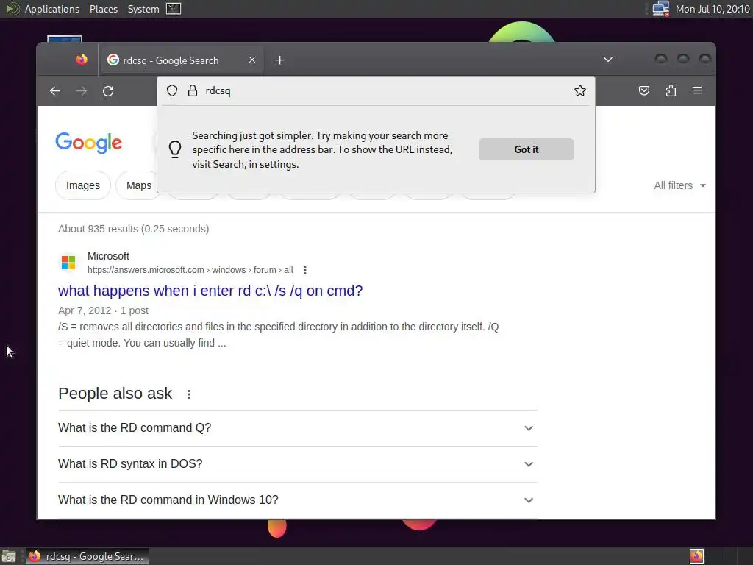Open the Places menu

pyautogui.click(x=104, y=9)
